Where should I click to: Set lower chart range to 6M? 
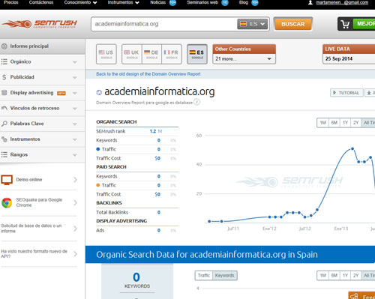click(334, 276)
